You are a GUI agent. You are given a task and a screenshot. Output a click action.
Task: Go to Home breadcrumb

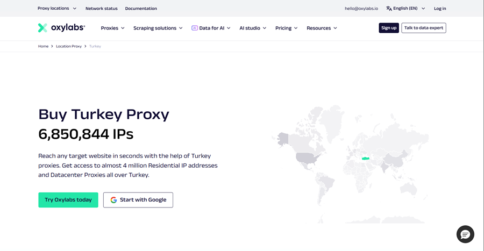(43, 46)
